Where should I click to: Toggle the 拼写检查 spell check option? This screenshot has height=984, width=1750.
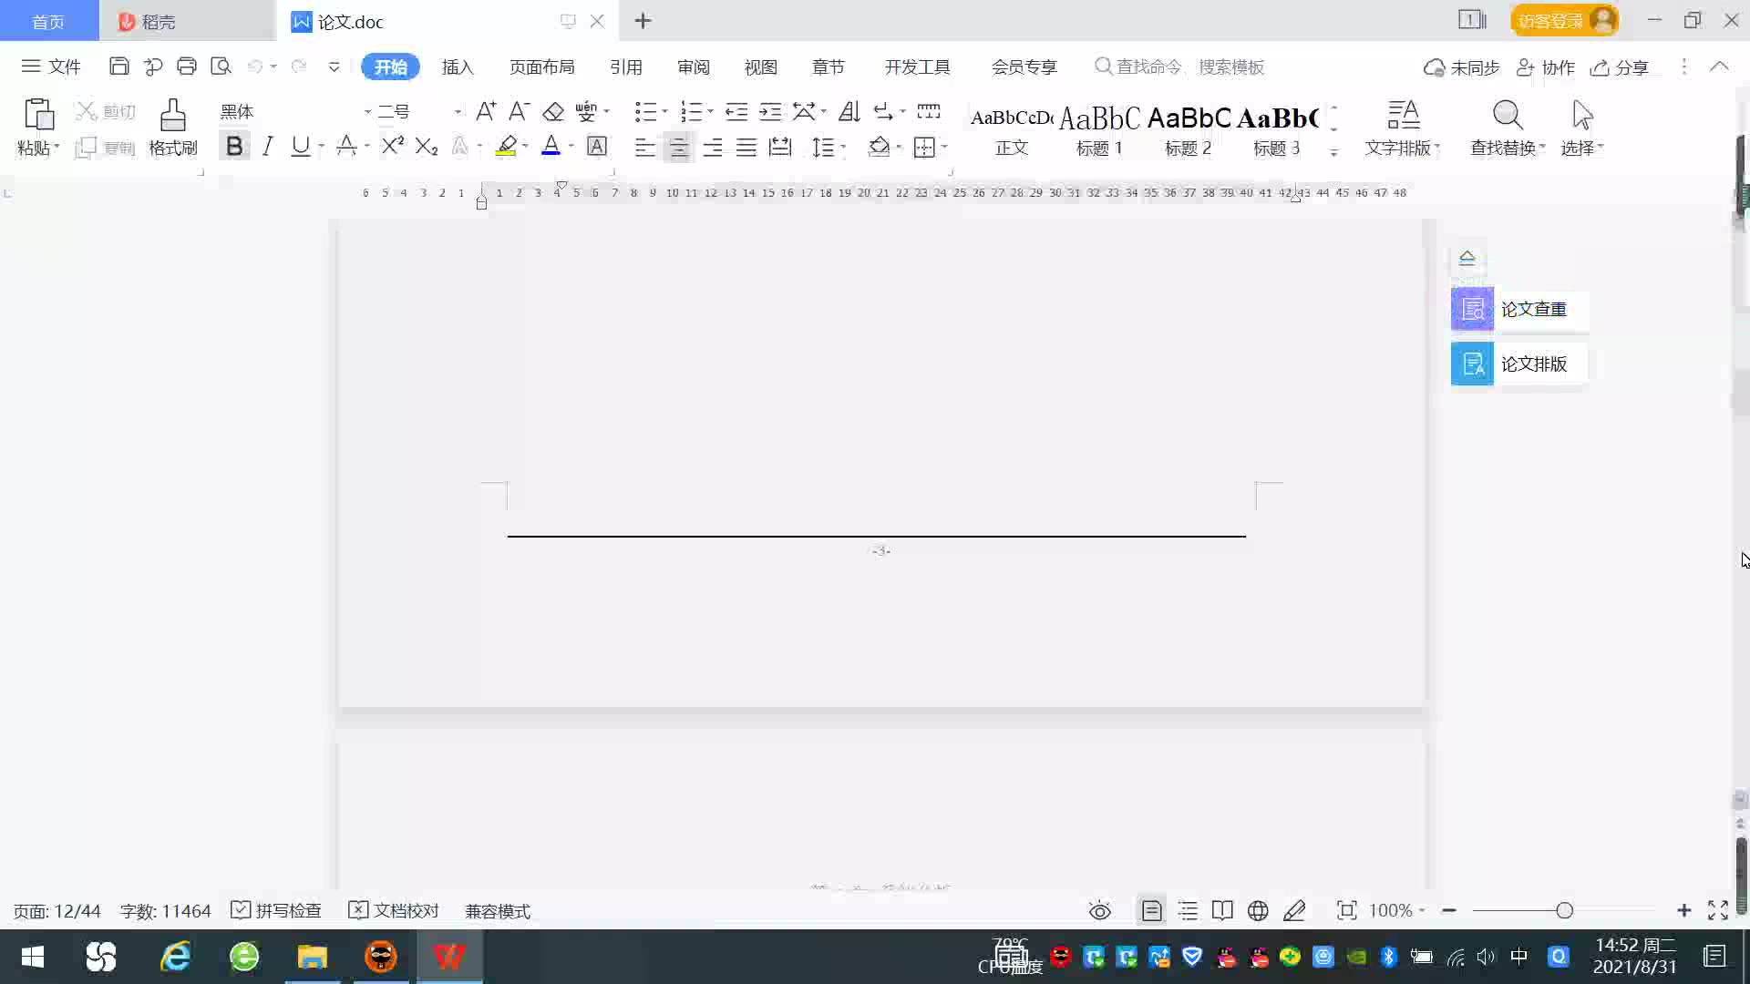276,910
